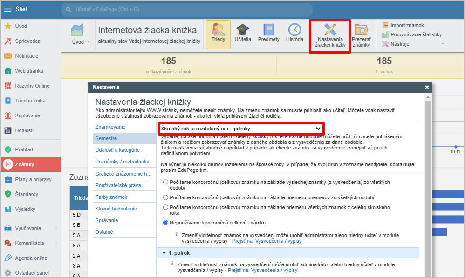465x278 pixels.
Task: Open Suplovanie icon in sidebar
Action: coord(8,115)
